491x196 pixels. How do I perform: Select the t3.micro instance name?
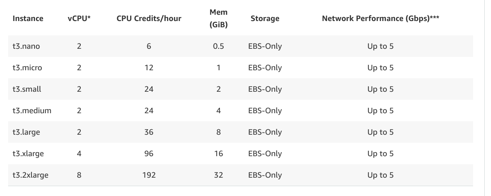click(28, 68)
